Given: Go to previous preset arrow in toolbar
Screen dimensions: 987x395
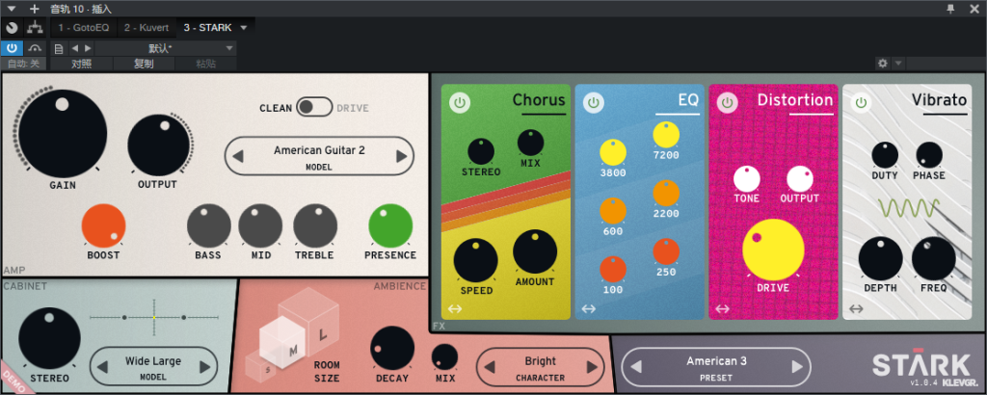Looking at the screenshot, I should click(74, 48).
